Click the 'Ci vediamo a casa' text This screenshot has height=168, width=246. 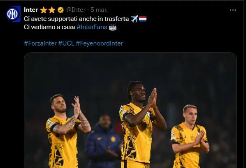tap(49, 27)
